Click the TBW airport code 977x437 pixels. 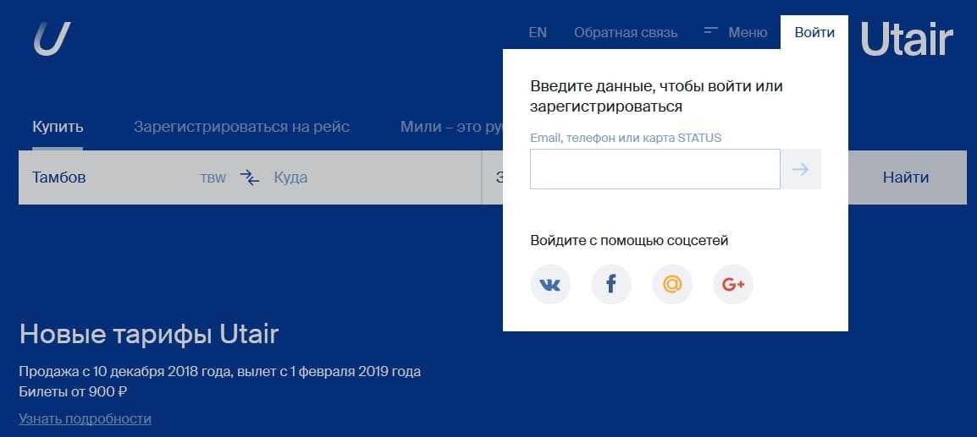coord(213,178)
